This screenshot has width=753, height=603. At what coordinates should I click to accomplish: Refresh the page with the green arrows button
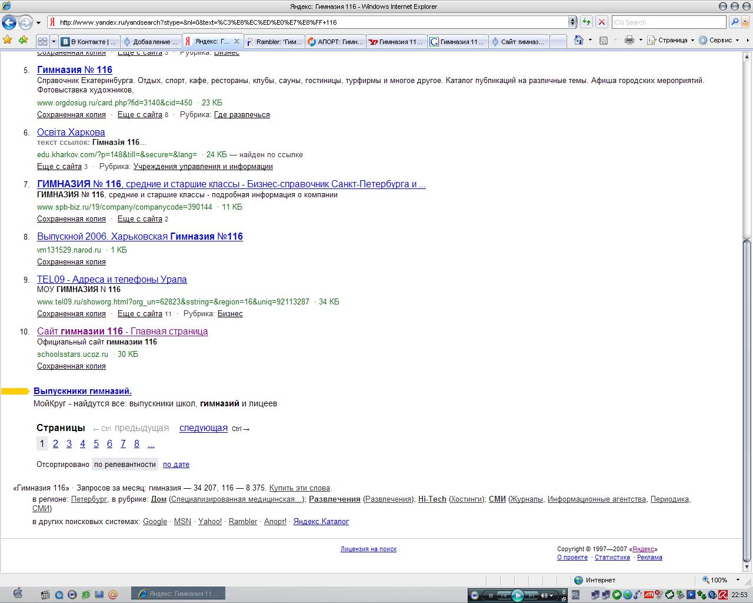pyautogui.click(x=587, y=22)
